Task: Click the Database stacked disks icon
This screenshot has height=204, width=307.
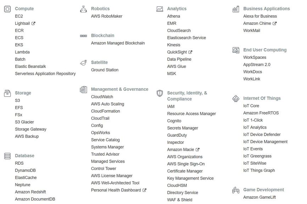Action: click(x=7, y=156)
